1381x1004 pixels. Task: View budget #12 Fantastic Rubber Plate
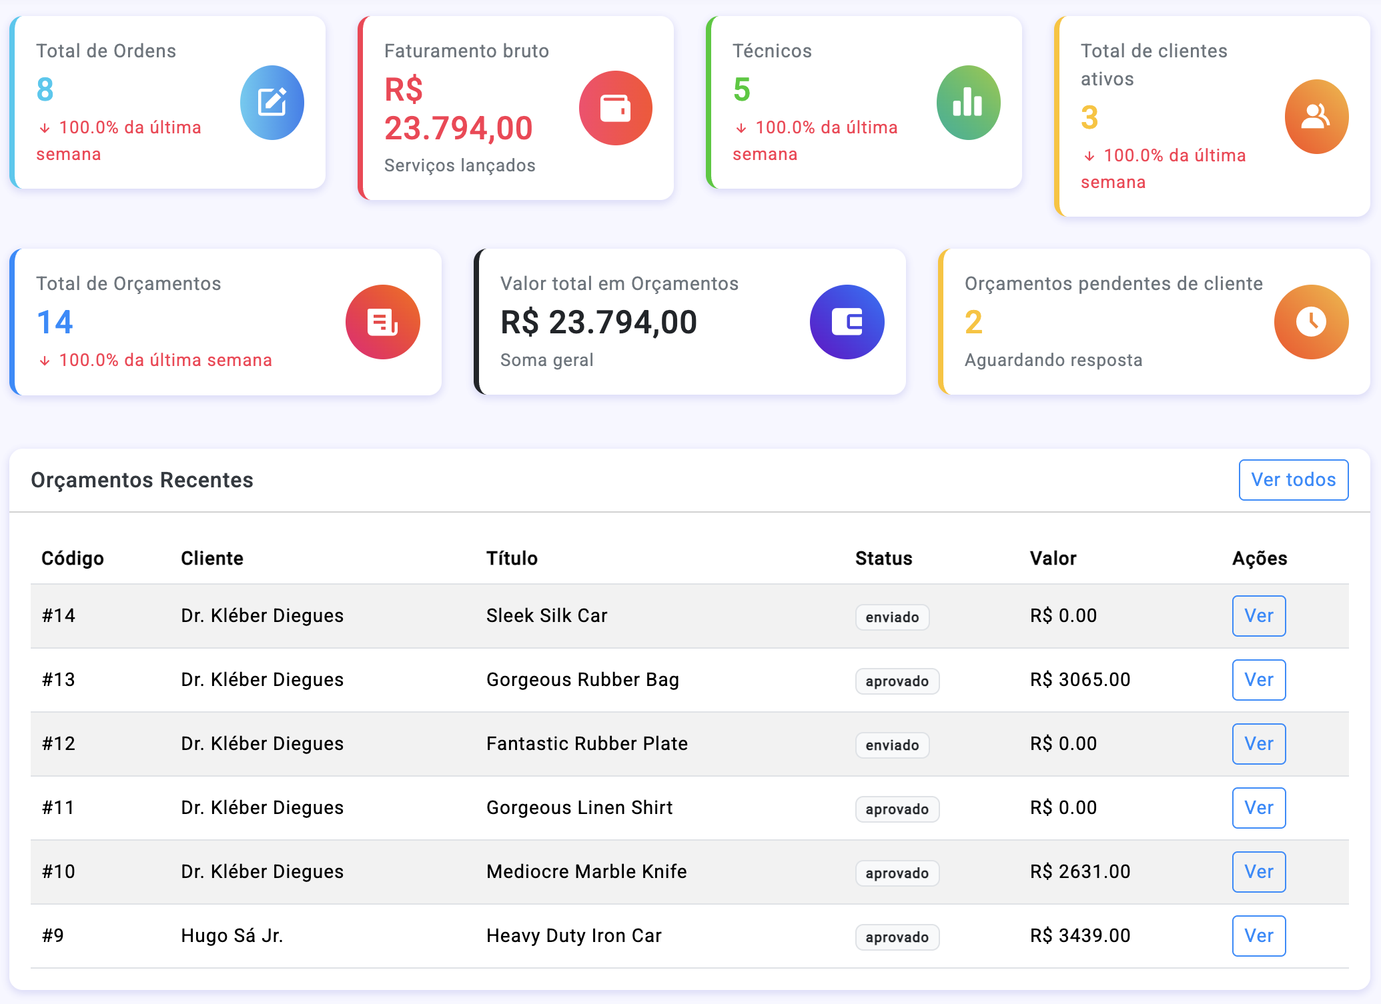(x=1259, y=743)
